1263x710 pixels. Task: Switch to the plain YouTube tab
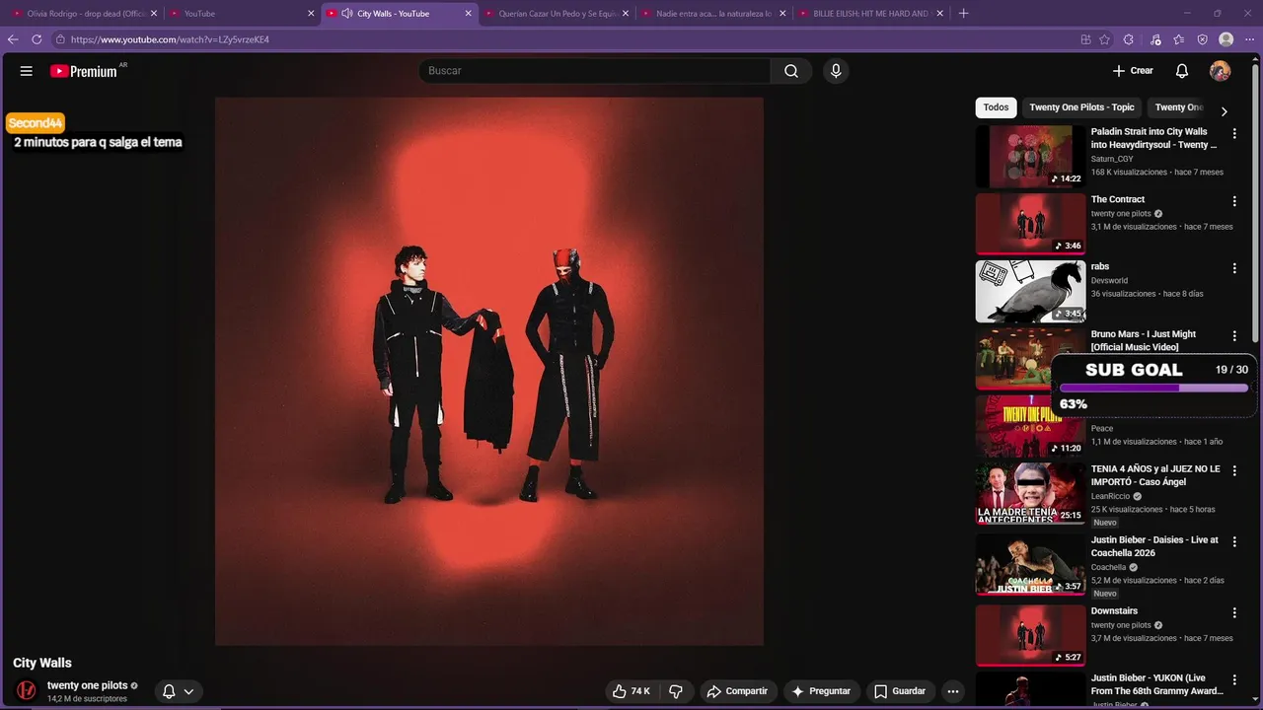coord(242,14)
